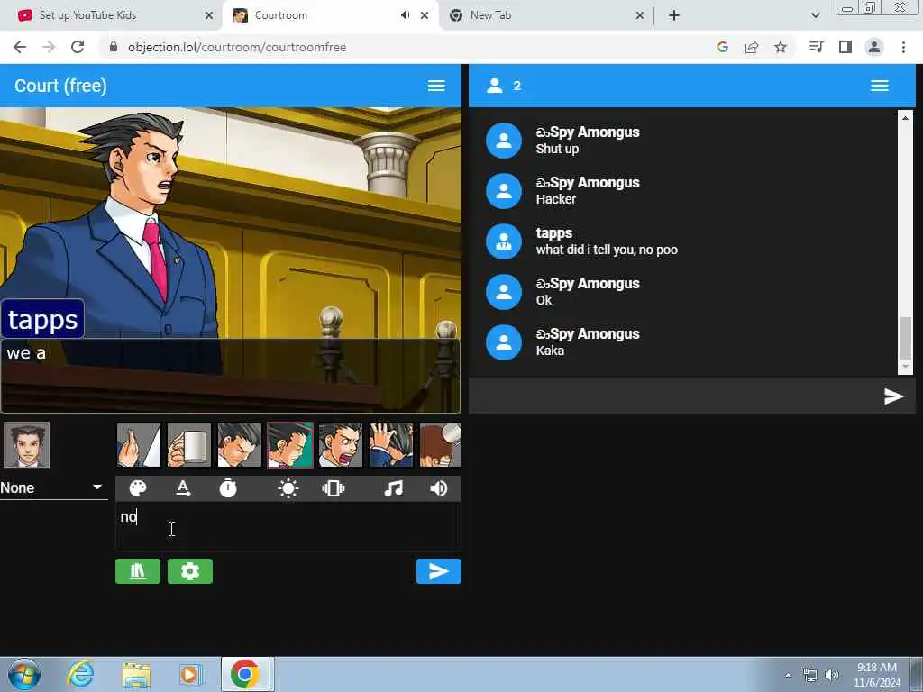Mute the Courtroom tab audio icon

(x=405, y=15)
